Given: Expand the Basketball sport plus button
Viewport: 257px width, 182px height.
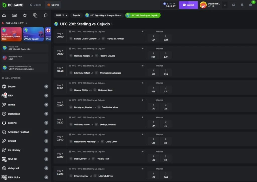Looking at the screenshot, I should 46,114.
